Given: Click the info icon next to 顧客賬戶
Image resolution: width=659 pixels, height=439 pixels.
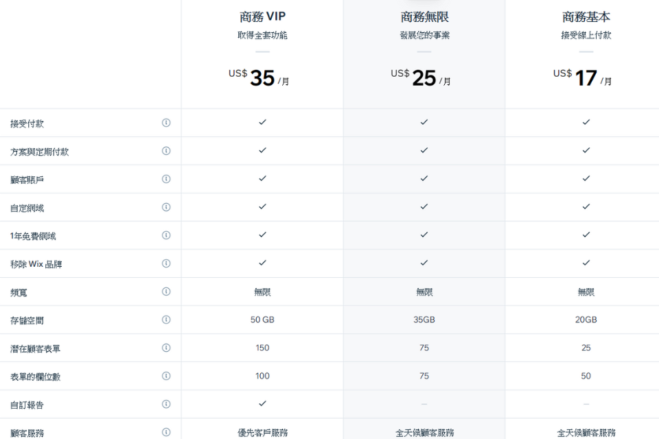Looking at the screenshot, I should pos(165,178).
